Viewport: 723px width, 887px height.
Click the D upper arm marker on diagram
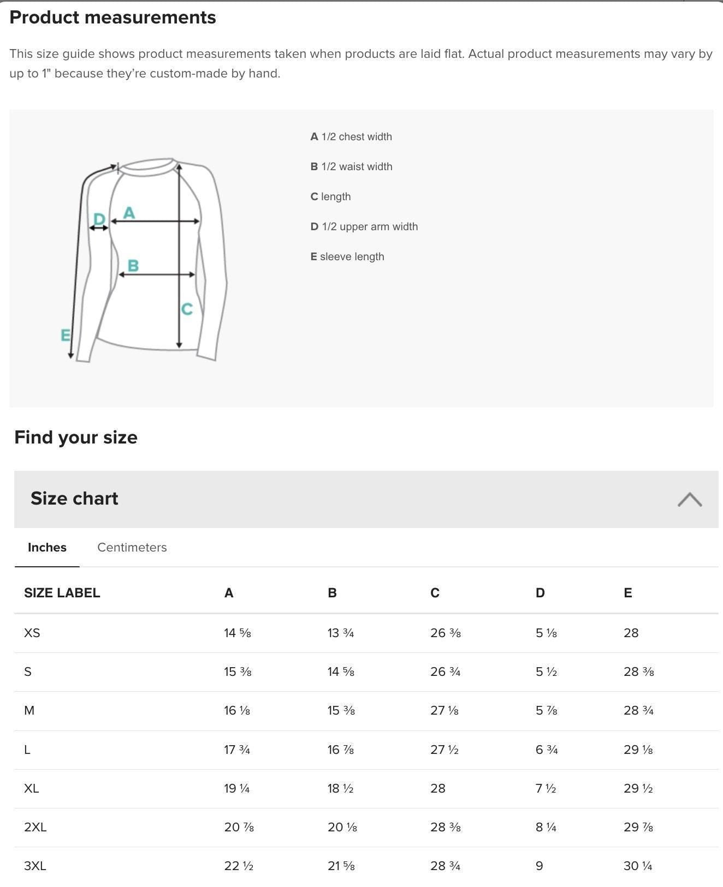click(99, 219)
